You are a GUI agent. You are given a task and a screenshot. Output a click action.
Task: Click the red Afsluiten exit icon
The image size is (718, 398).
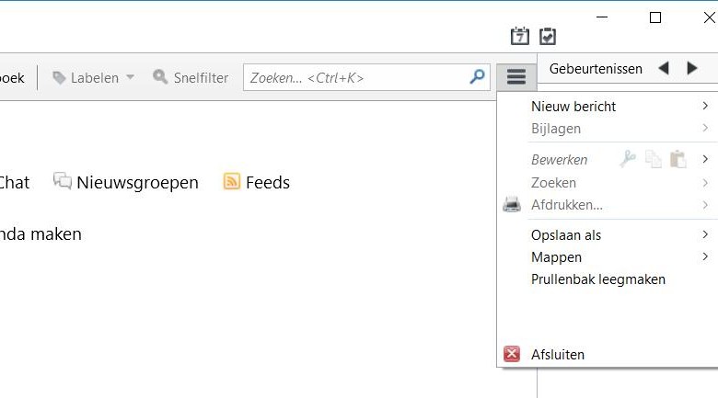[x=512, y=354]
